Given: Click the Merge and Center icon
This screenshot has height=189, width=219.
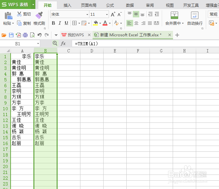Looking at the screenshot, I should pos(174,15).
